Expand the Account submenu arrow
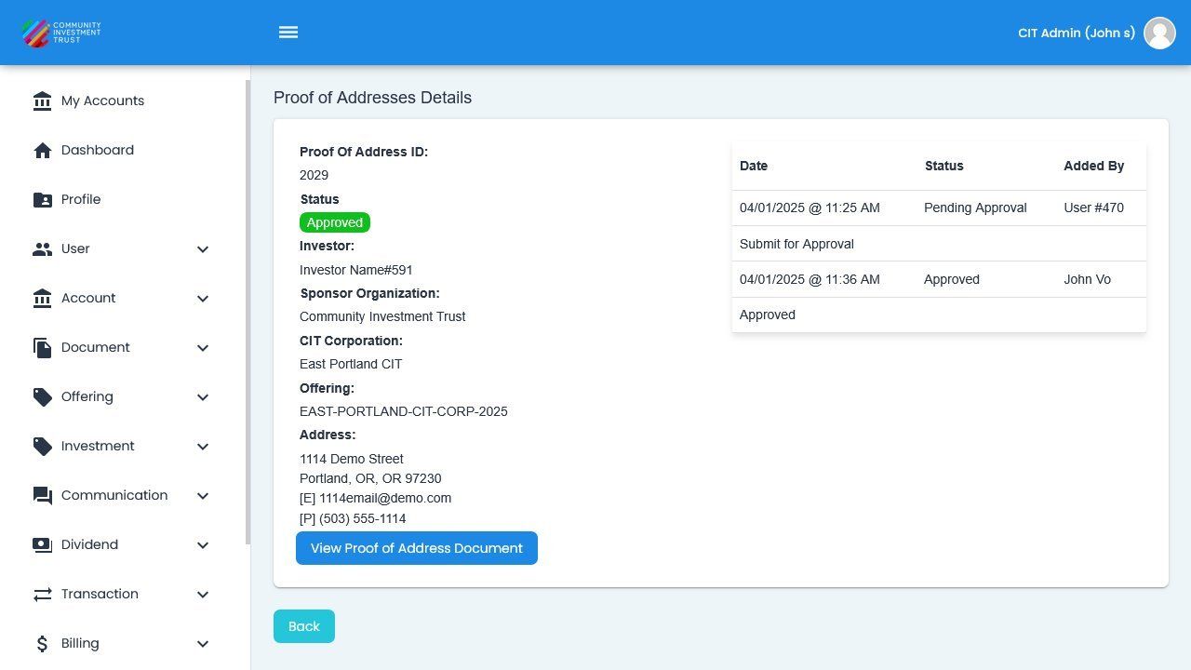This screenshot has height=670, width=1191. (x=203, y=299)
